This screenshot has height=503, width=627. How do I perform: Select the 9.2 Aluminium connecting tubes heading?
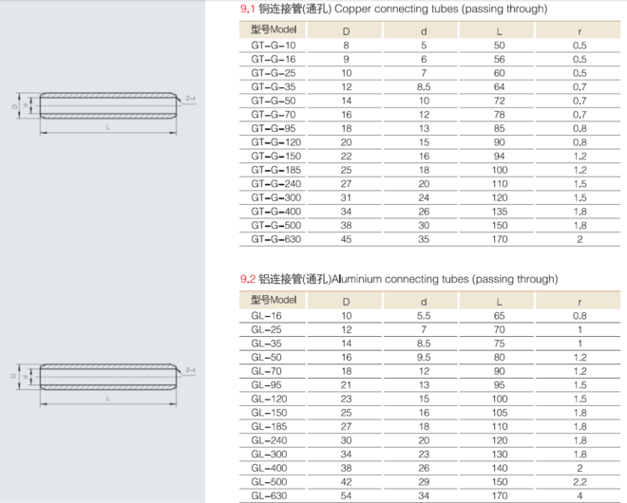tap(399, 279)
